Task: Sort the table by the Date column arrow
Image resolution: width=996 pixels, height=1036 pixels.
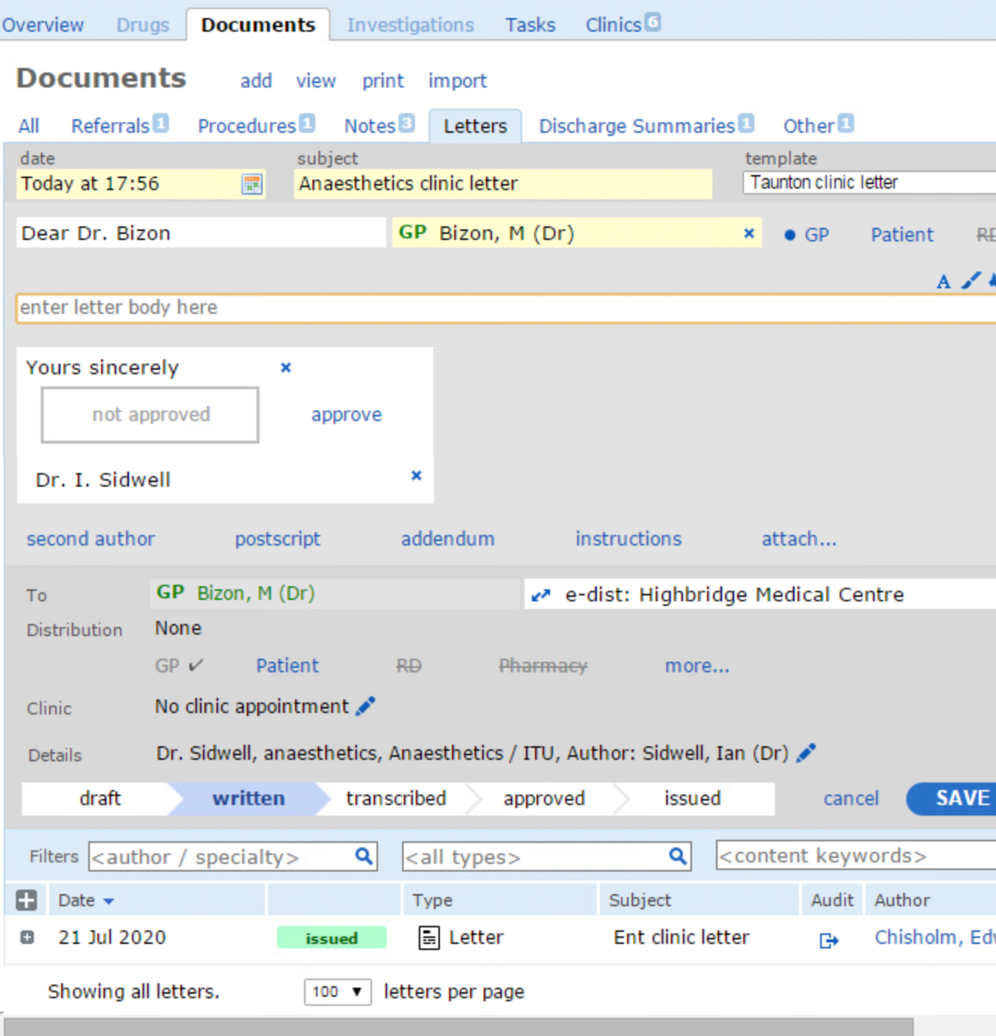Action: pyautogui.click(x=109, y=901)
